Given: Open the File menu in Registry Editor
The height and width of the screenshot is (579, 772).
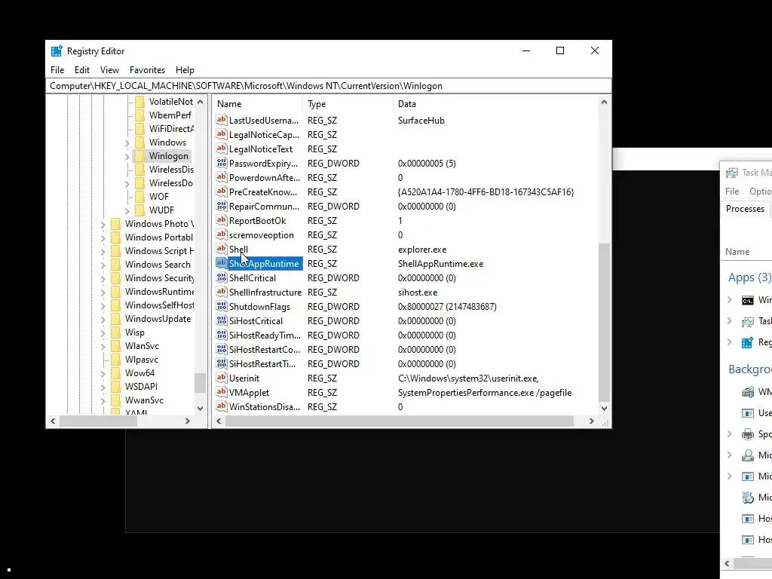Looking at the screenshot, I should coord(57,70).
